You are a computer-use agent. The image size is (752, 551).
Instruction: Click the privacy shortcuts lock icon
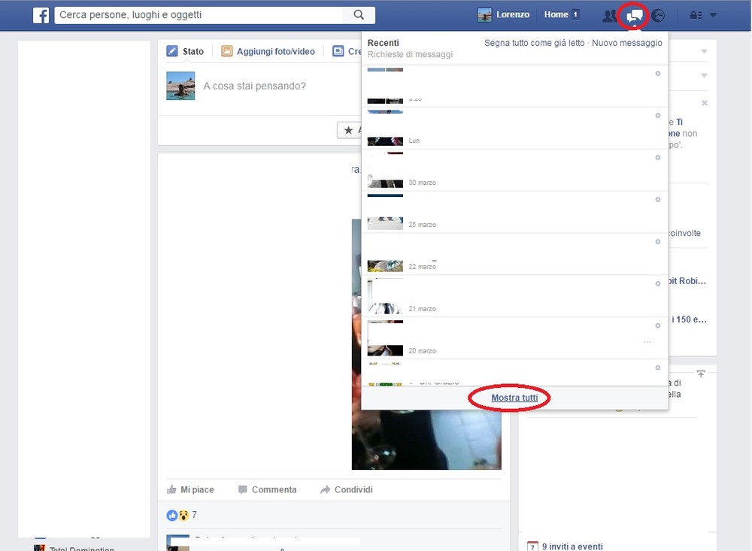696,15
